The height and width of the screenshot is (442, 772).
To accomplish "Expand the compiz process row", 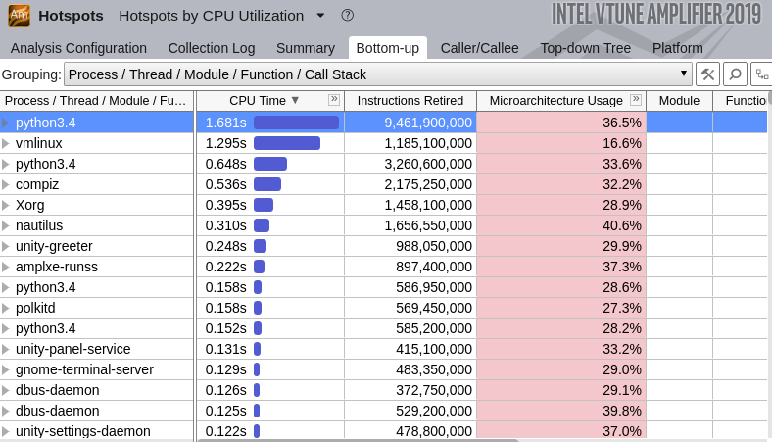I will (6, 184).
